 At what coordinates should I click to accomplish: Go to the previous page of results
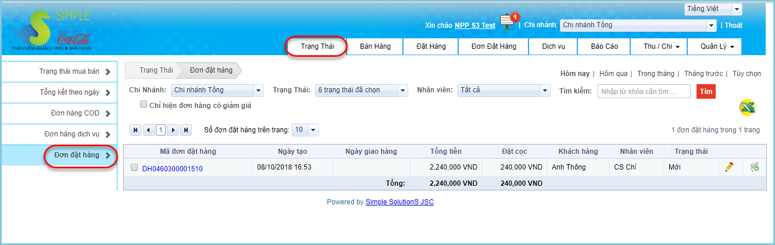tap(148, 130)
